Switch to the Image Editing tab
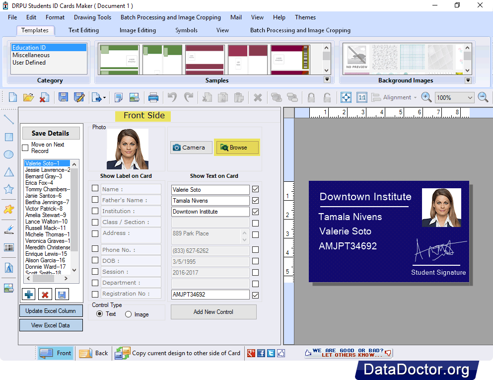 (138, 30)
